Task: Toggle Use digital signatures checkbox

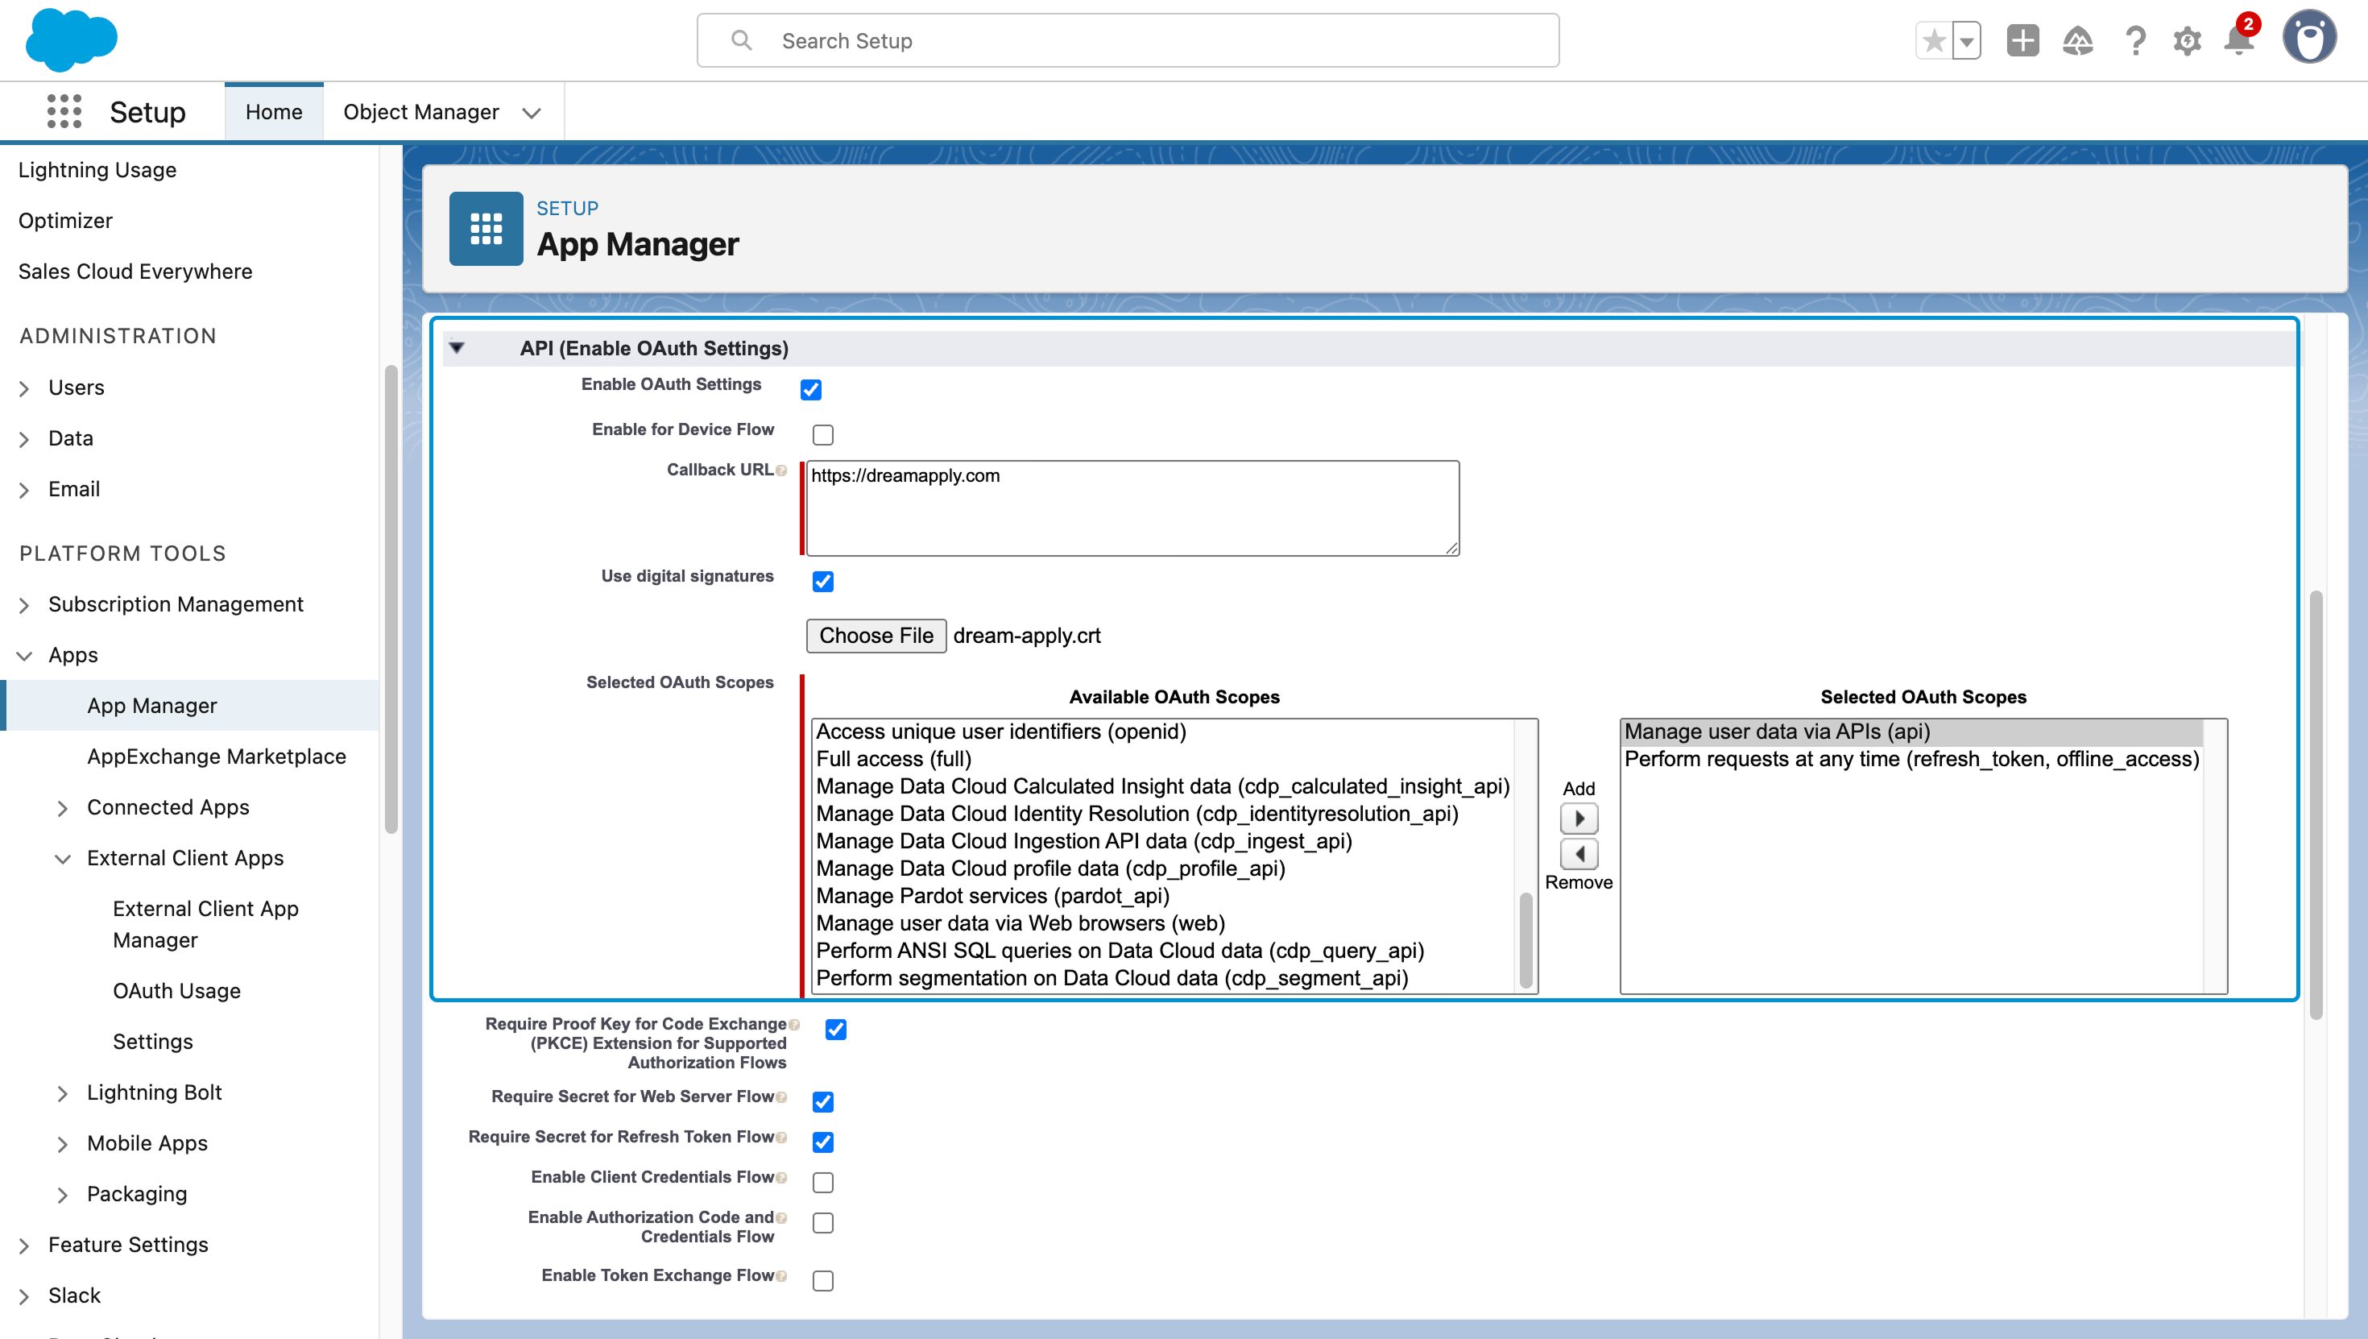Action: [822, 581]
